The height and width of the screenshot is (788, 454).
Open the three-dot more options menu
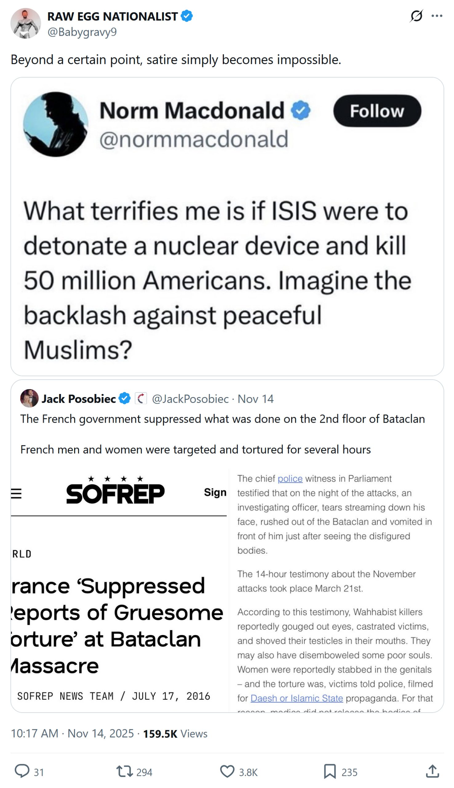(x=436, y=16)
